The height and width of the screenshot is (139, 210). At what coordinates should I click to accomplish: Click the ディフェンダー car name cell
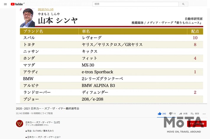coord(95,92)
